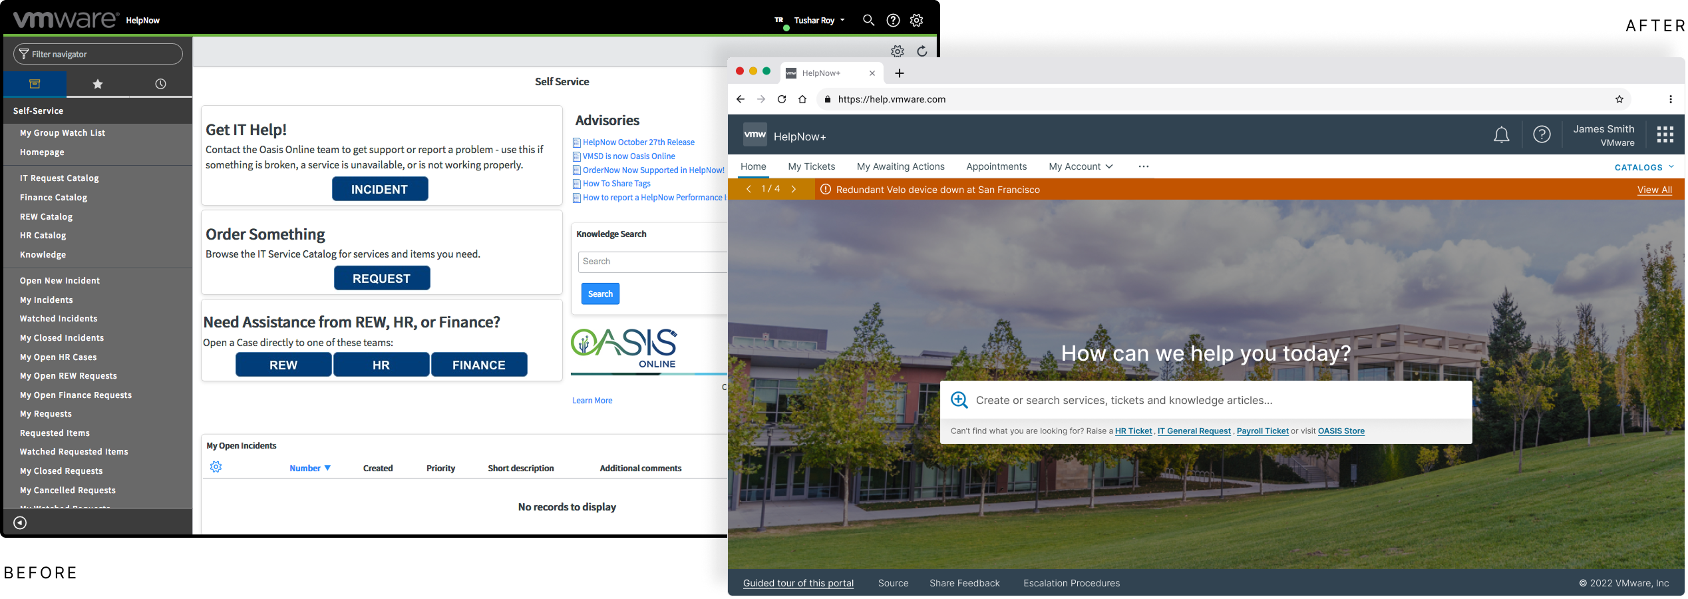Click the INCIDENT button under Get IT Help
Screen dimensions: 1688x599
pyautogui.click(x=380, y=188)
